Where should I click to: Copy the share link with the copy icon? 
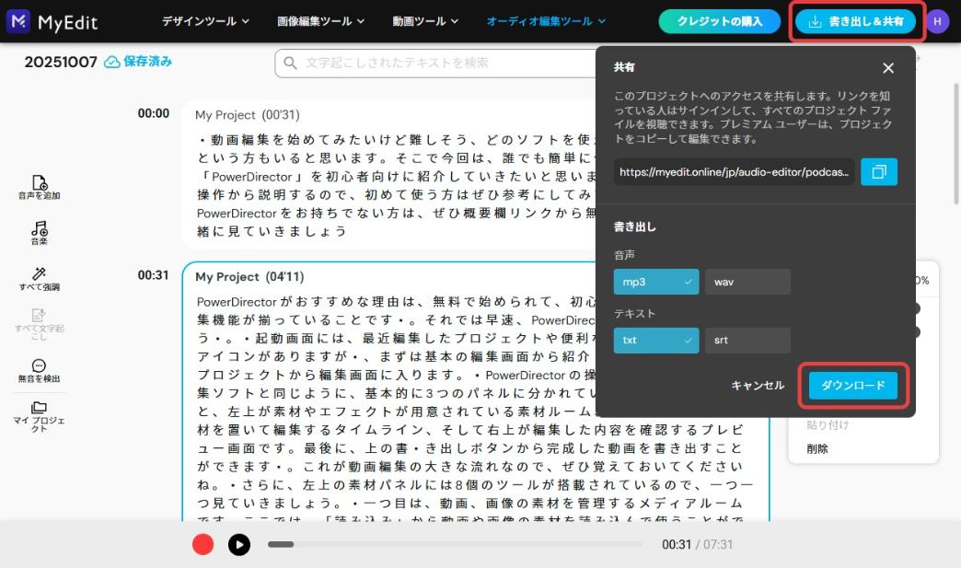pos(878,171)
